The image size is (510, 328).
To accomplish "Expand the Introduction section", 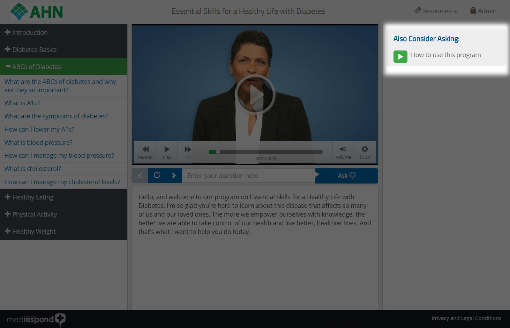I will (27, 32).
